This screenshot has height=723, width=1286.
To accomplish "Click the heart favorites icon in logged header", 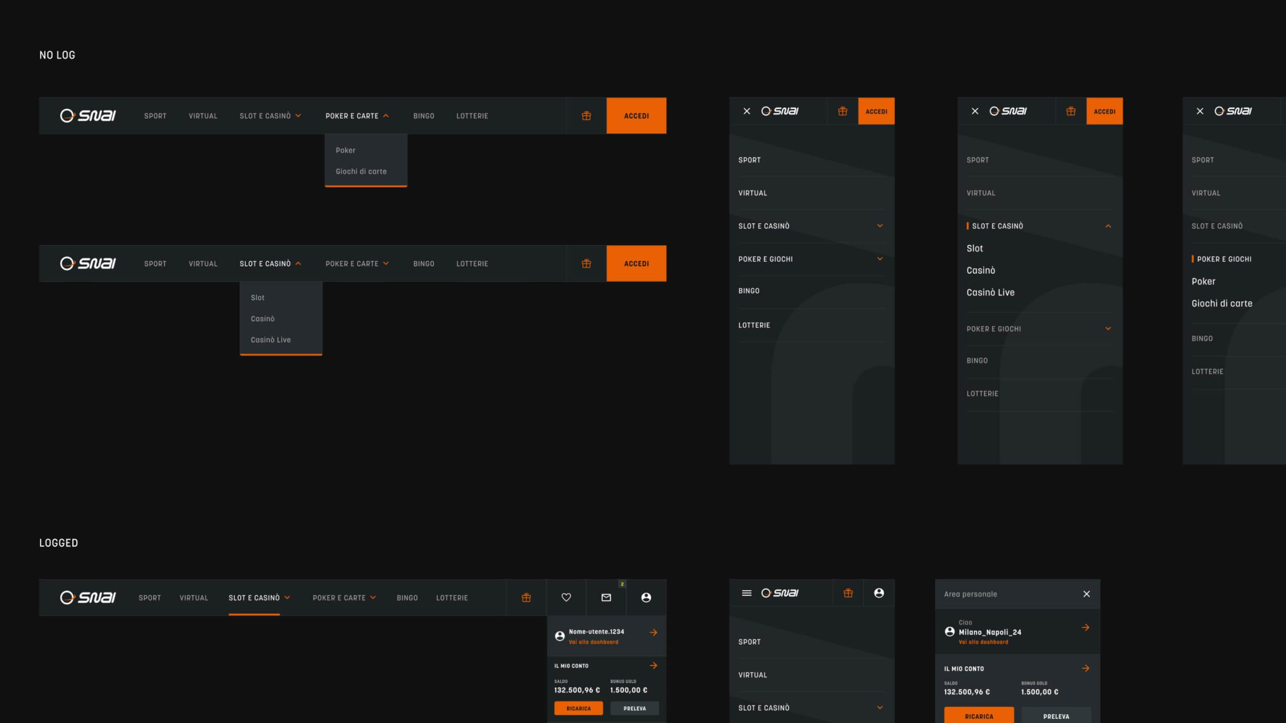I will 566,597.
